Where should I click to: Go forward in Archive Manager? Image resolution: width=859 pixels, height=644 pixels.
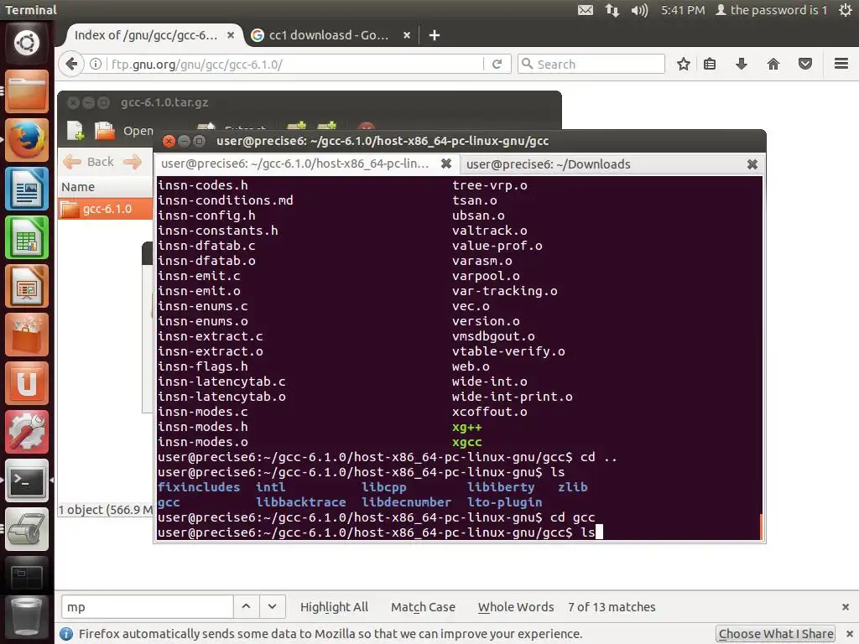click(133, 162)
